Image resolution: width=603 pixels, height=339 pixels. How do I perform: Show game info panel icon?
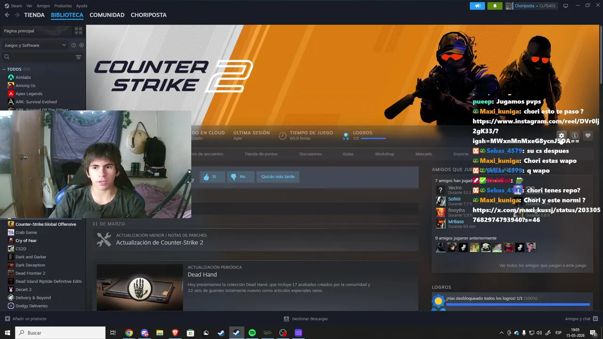574,136
